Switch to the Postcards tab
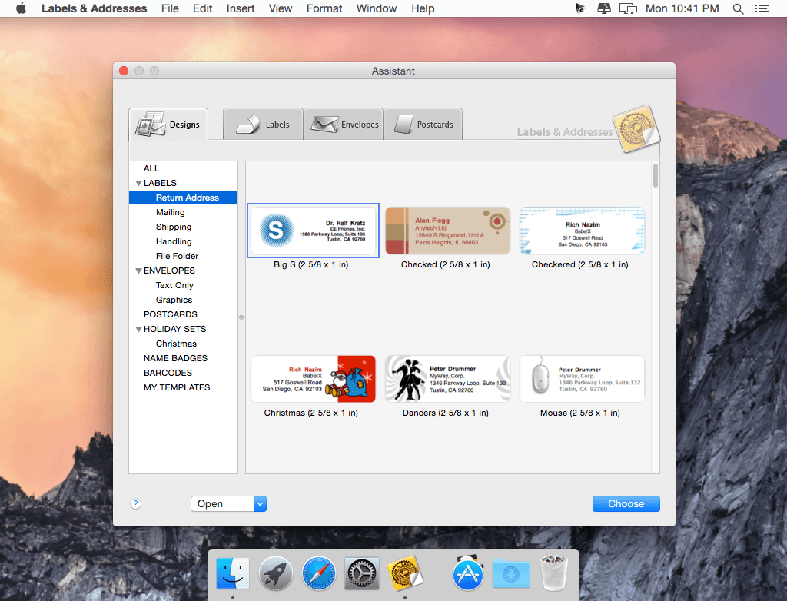This screenshot has height=601, width=787. point(423,124)
